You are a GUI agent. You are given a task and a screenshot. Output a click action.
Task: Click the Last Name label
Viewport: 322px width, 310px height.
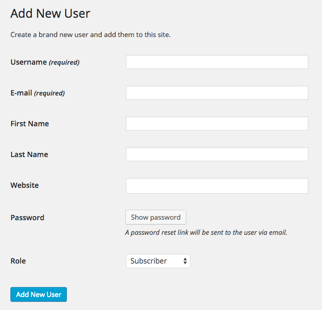(x=29, y=154)
